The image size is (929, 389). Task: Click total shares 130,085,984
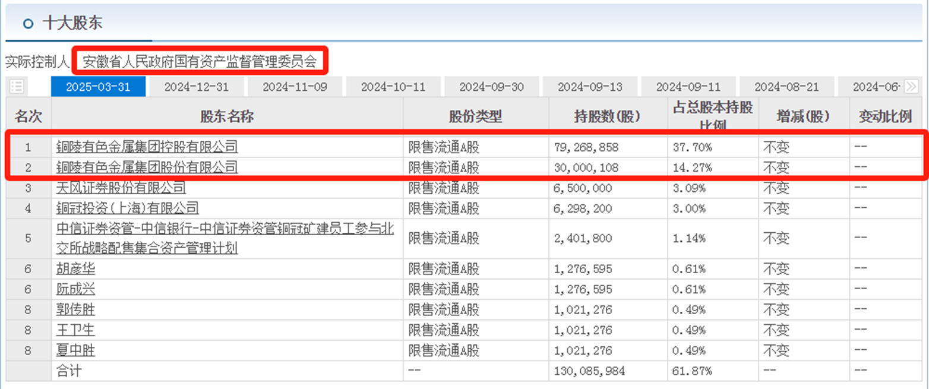(x=589, y=372)
